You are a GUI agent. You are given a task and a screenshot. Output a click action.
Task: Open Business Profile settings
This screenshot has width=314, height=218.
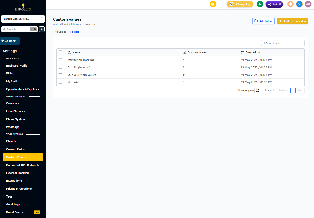click(17, 66)
